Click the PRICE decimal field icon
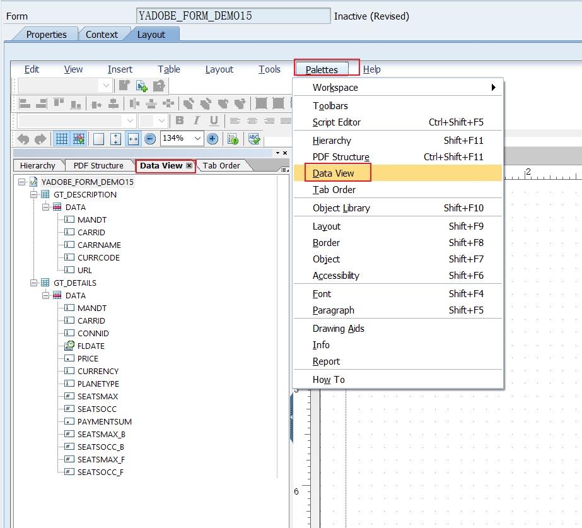Viewport: 582px width, 528px height. pyautogui.click(x=69, y=358)
